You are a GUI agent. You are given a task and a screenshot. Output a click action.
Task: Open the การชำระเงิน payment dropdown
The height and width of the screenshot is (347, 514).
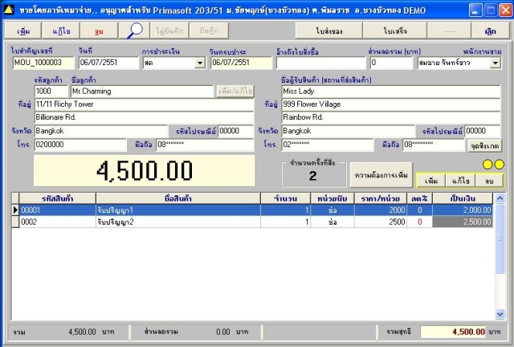pyautogui.click(x=200, y=63)
